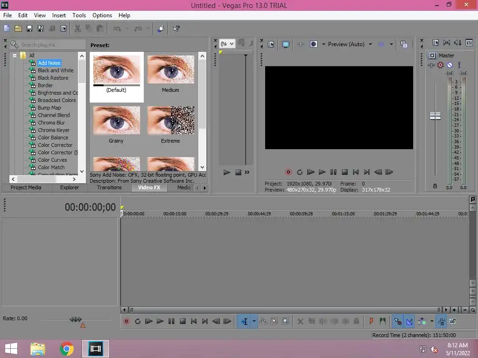This screenshot has width=478, height=358.
Task: Open the project Properties icon in main toolbar
Action: 63,28
